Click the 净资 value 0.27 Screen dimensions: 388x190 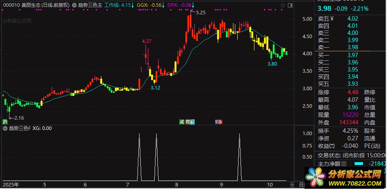(353, 138)
